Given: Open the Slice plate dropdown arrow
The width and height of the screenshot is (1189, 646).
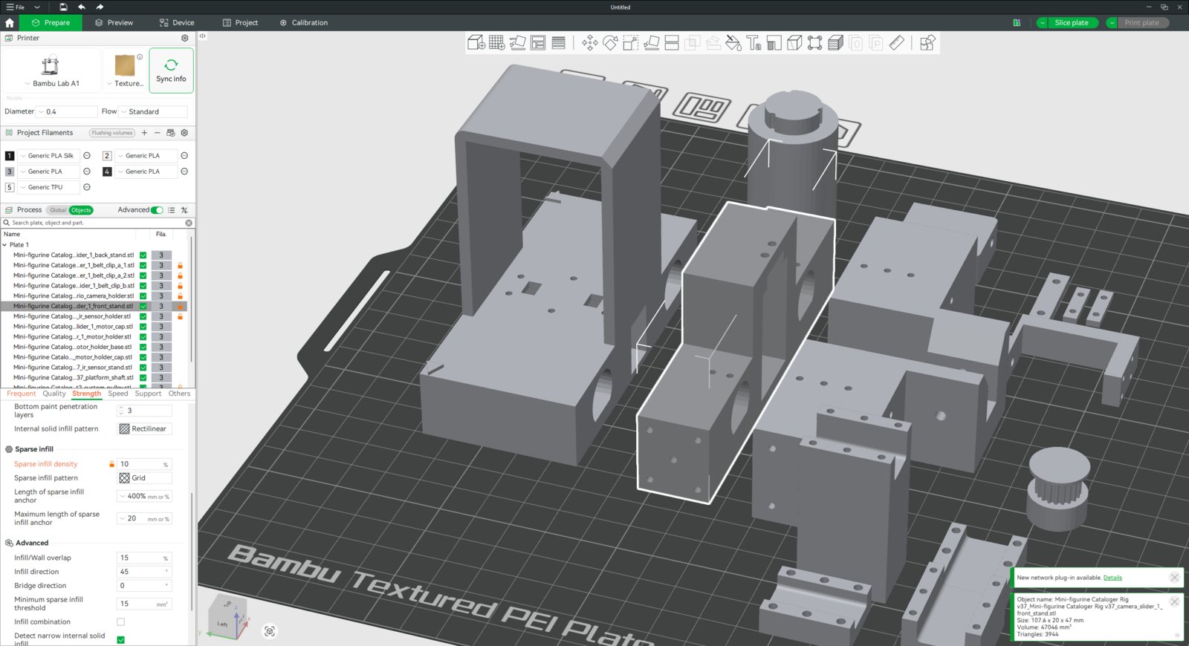Looking at the screenshot, I should click(1043, 23).
